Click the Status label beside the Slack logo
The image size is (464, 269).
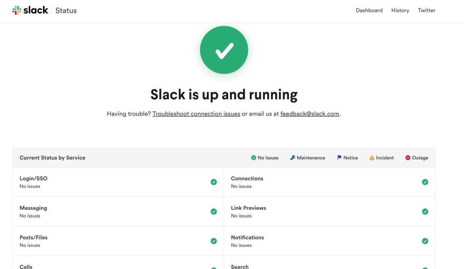click(66, 11)
